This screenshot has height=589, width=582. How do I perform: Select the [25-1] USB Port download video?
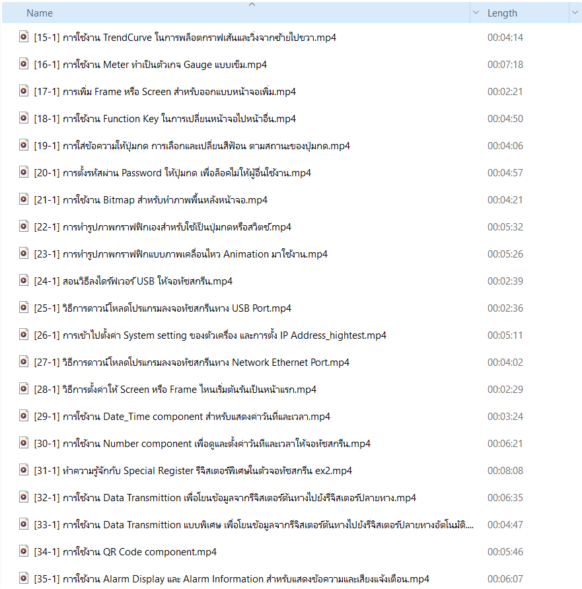coord(163,308)
